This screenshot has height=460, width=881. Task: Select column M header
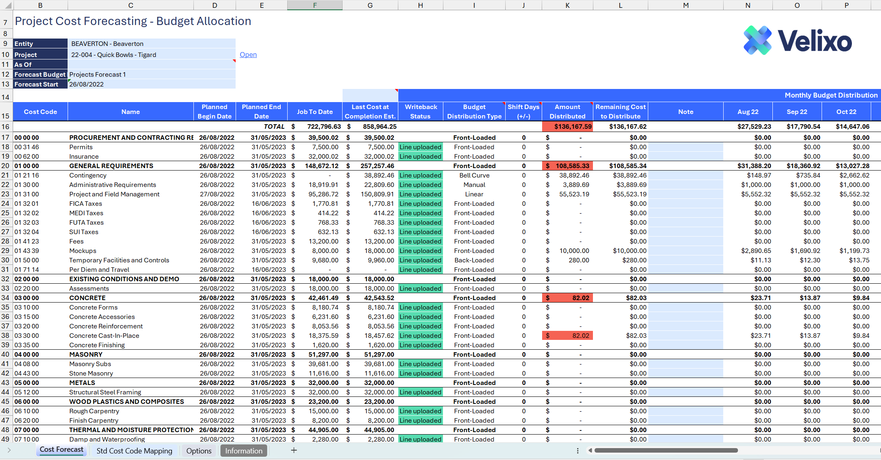686,5
